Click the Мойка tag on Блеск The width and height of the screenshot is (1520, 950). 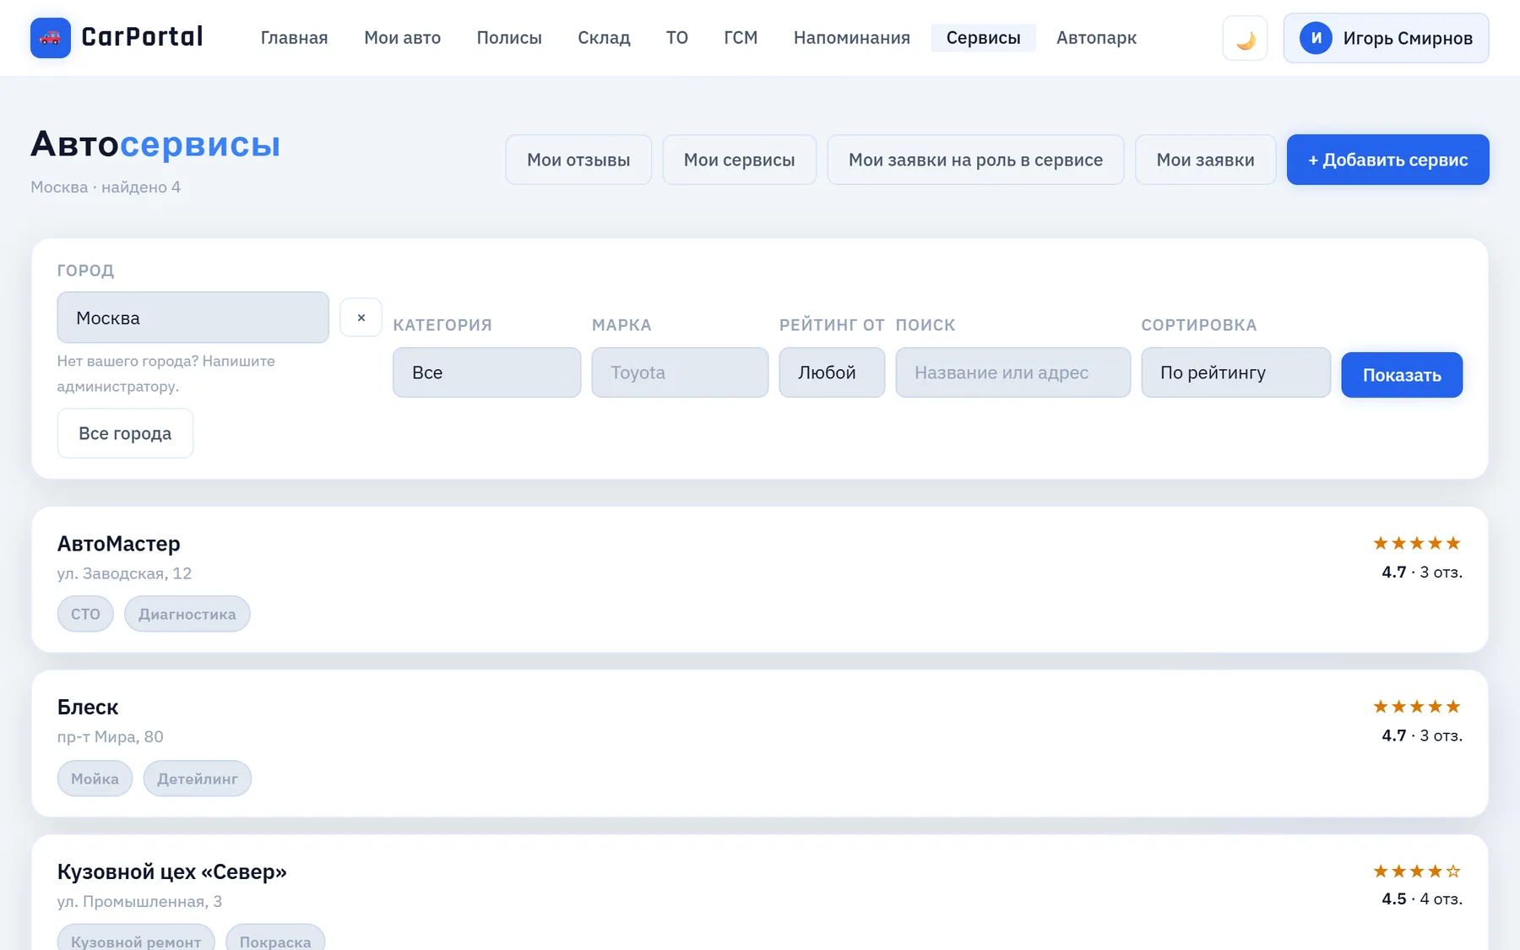[x=95, y=779]
